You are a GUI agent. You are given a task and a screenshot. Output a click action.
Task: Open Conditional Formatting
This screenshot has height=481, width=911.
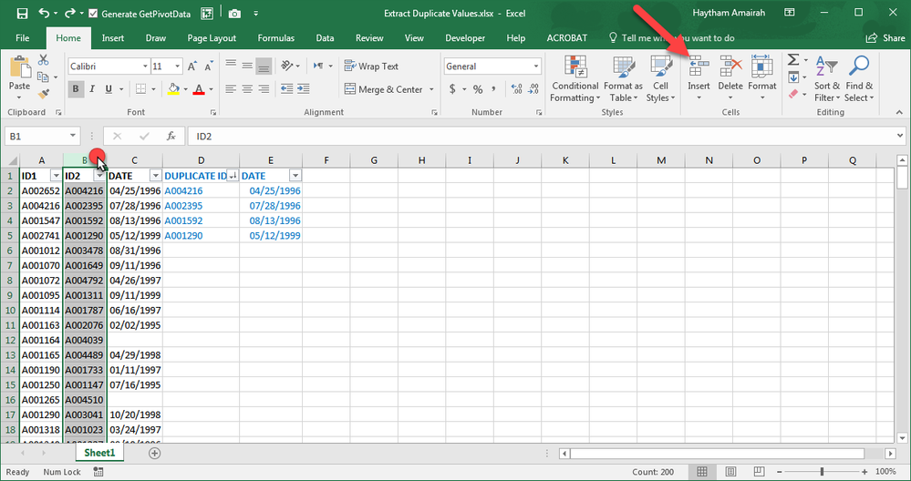coord(575,78)
